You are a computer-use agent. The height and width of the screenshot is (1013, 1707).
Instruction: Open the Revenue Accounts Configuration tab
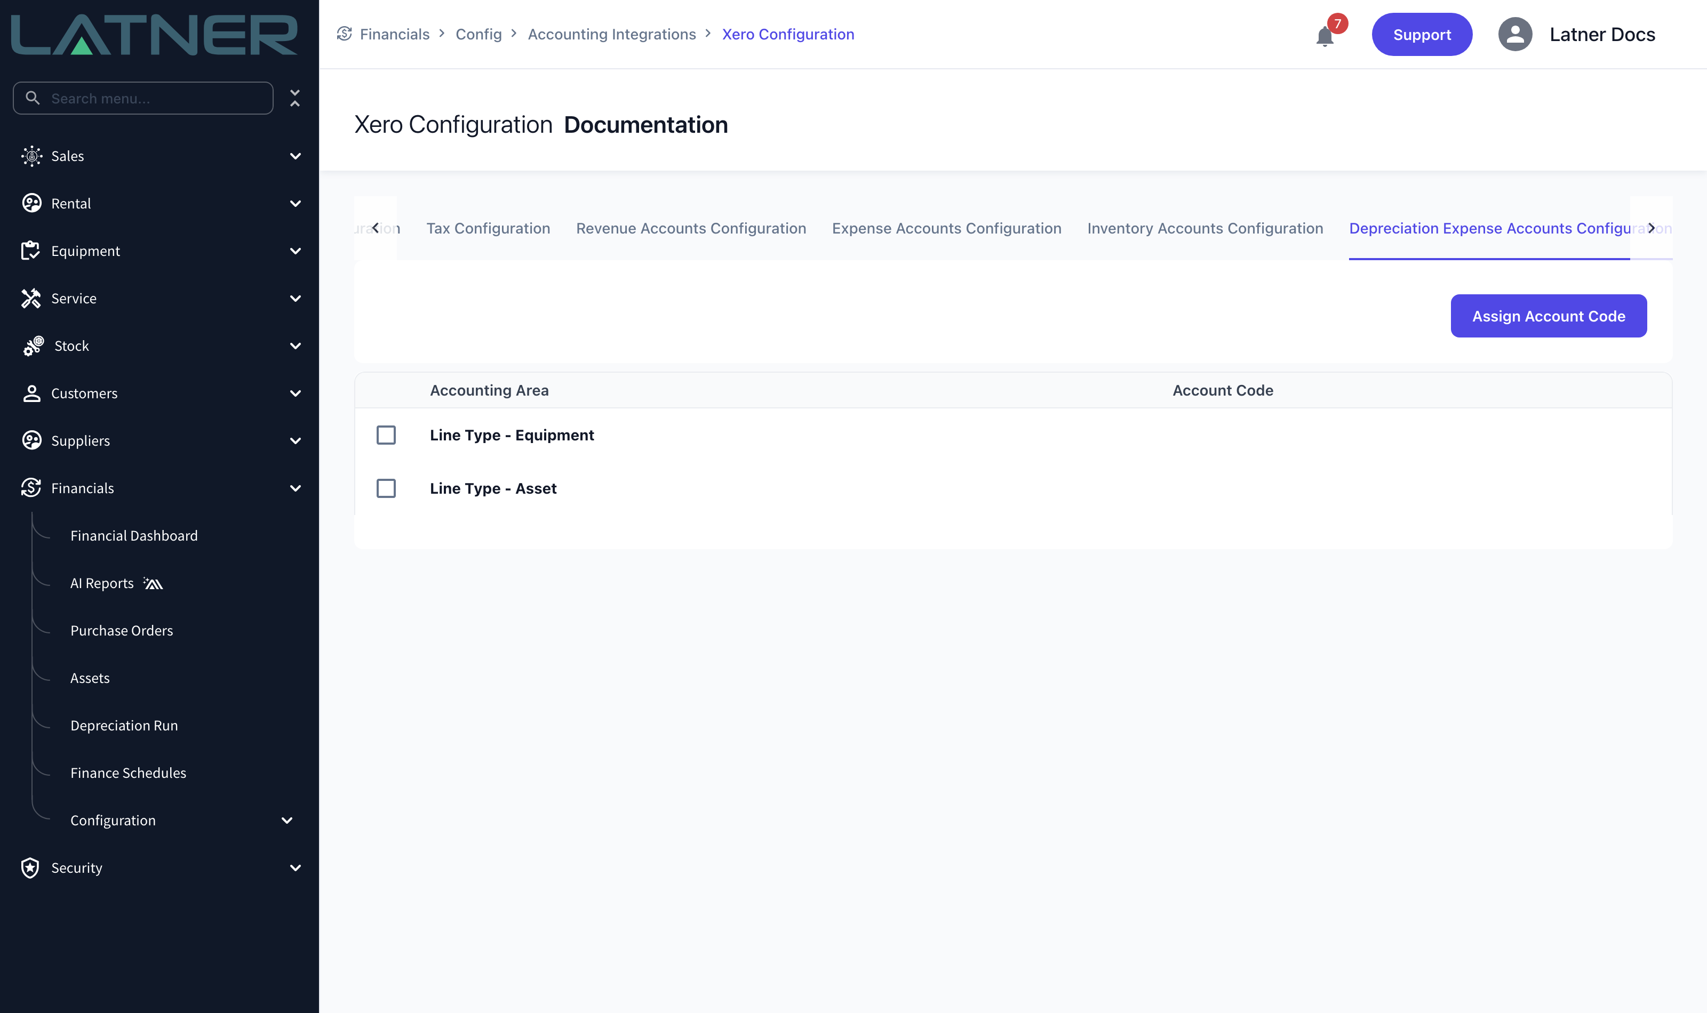[x=691, y=229]
